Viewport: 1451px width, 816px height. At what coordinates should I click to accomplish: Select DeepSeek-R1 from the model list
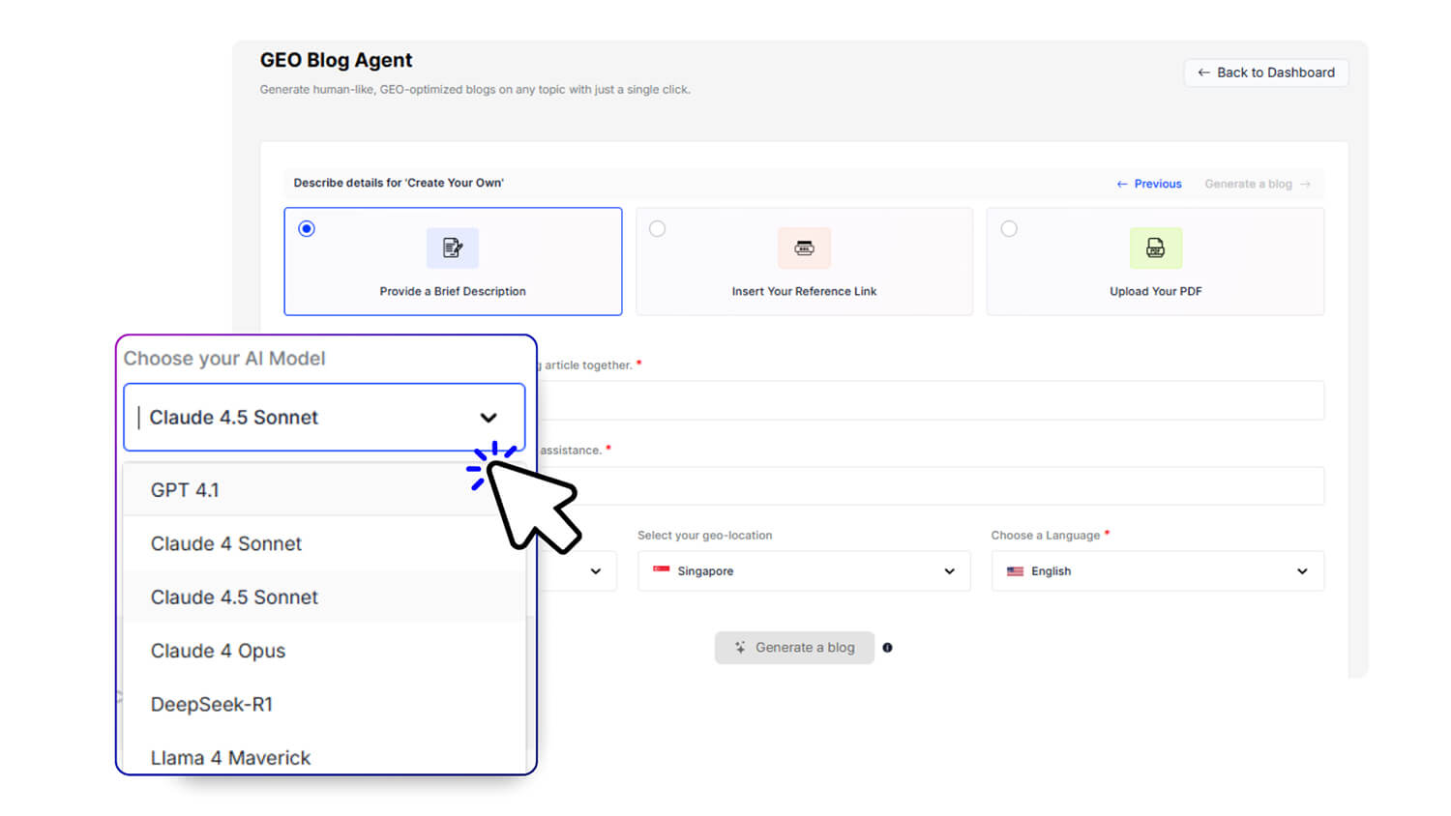click(324, 705)
